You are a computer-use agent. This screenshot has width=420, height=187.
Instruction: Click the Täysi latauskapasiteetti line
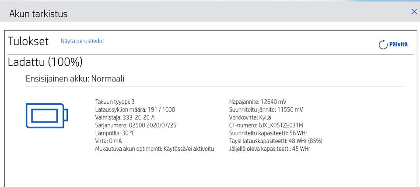[276, 141]
